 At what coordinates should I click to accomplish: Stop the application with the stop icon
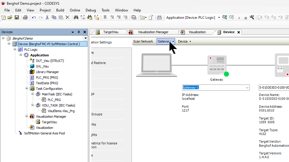[x=245, y=18]
